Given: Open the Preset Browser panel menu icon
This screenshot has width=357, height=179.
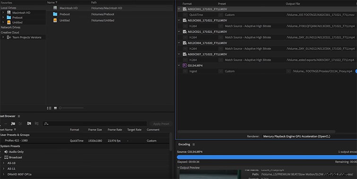Looking at the screenshot, I should coord(19,116).
